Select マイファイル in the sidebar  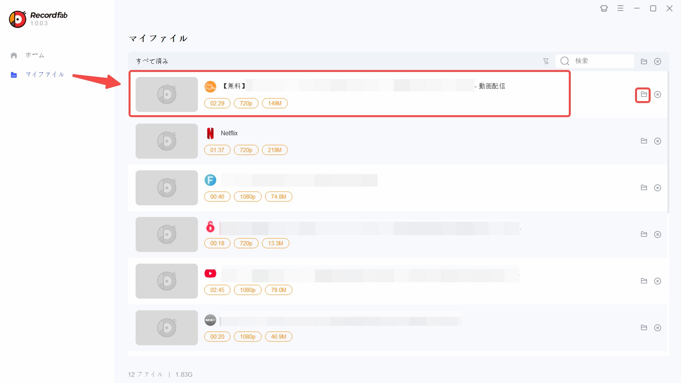point(44,75)
